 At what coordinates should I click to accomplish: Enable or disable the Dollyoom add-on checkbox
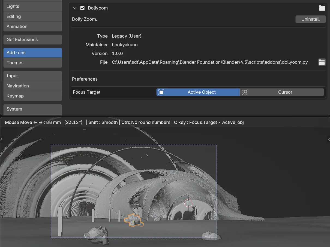(82, 8)
